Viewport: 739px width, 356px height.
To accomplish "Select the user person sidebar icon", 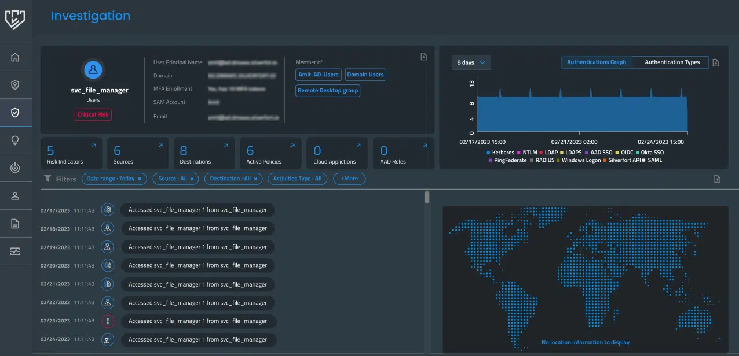I will (16, 196).
